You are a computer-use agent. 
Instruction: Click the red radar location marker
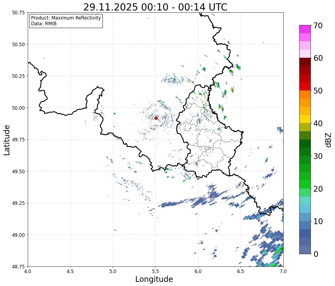[156, 118]
